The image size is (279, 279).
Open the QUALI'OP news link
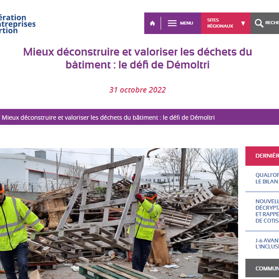[x=267, y=178]
